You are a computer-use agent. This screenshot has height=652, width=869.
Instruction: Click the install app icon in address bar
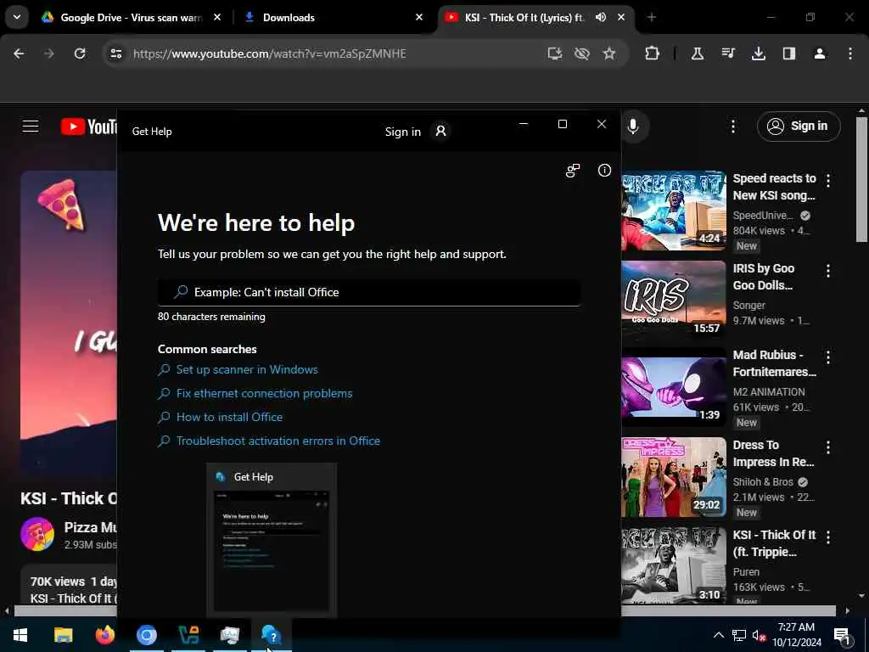click(555, 53)
